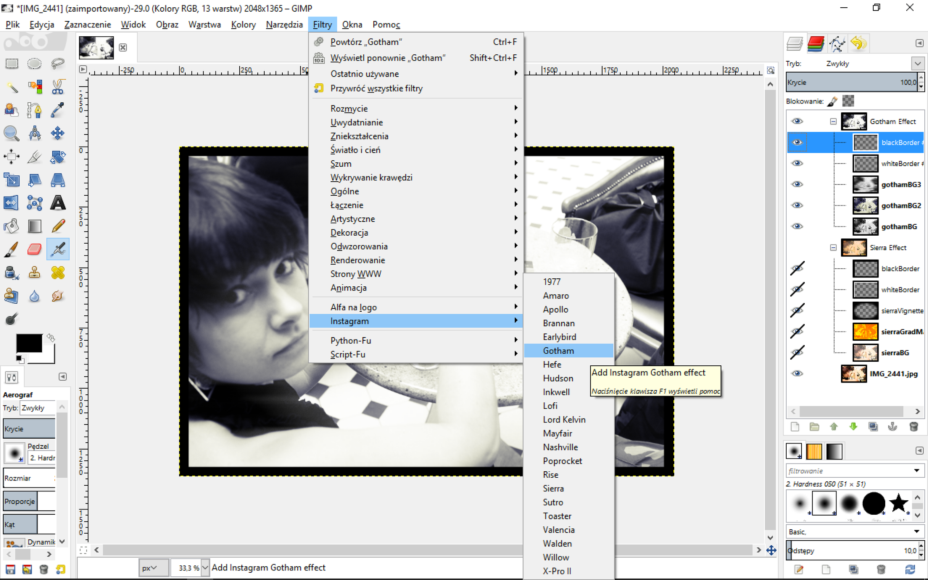928x580 pixels.
Task: Select the Zoom magnifier tool
Action: pos(12,133)
